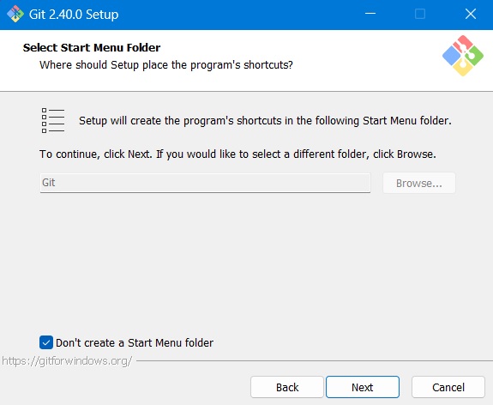Click the "Don't create a Start Menu folder" label

[x=135, y=342]
